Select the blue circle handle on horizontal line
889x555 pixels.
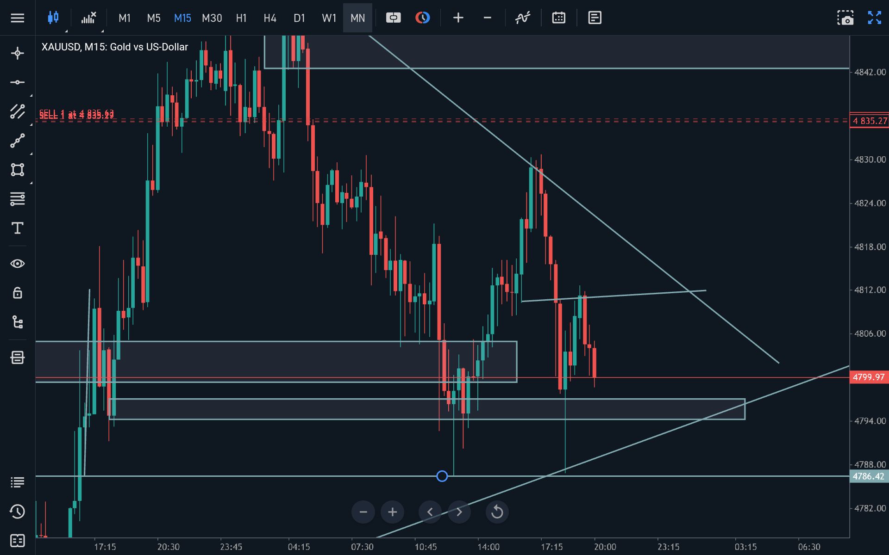pyautogui.click(x=442, y=476)
